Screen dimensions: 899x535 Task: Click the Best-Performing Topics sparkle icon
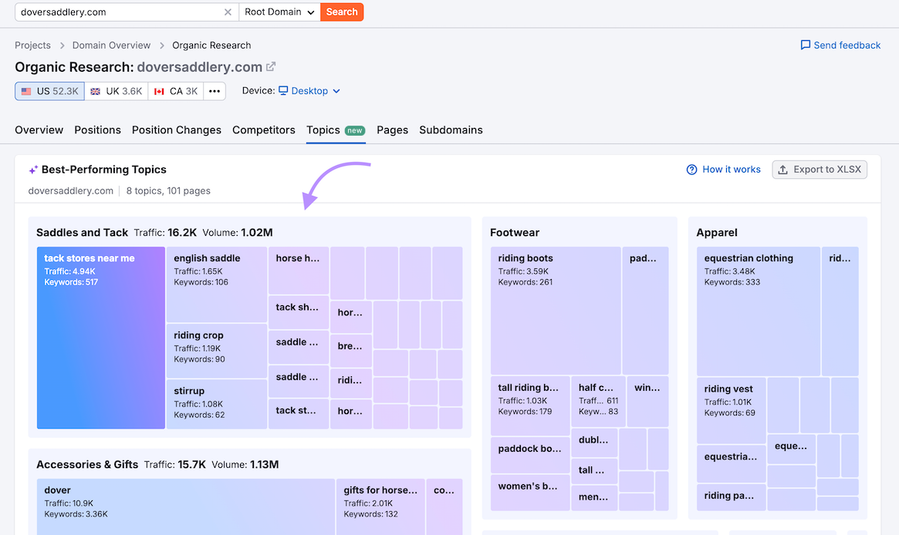click(x=33, y=170)
